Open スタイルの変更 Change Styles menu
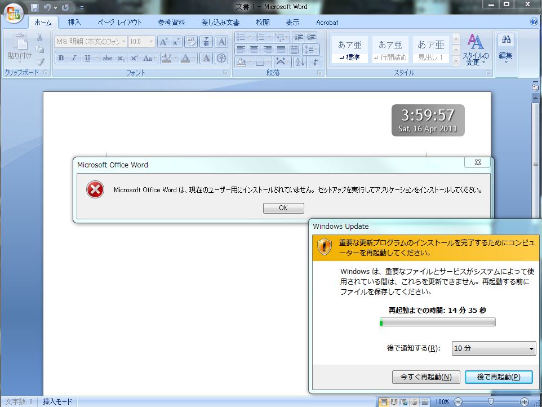The height and width of the screenshot is (407, 542). (476, 50)
